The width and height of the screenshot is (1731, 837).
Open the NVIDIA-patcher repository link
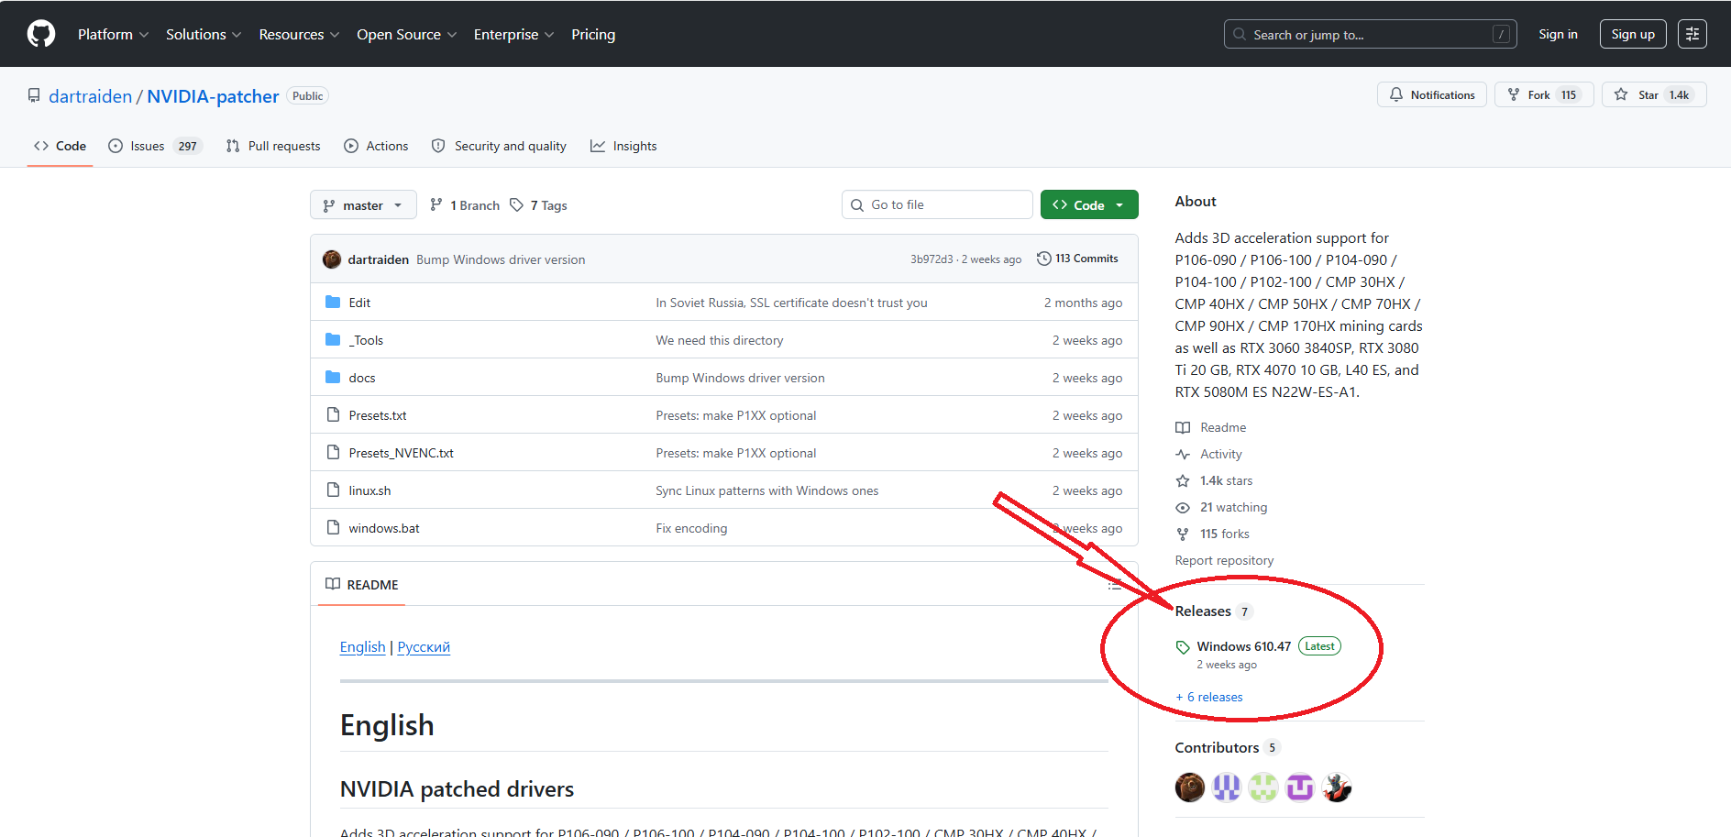(213, 96)
